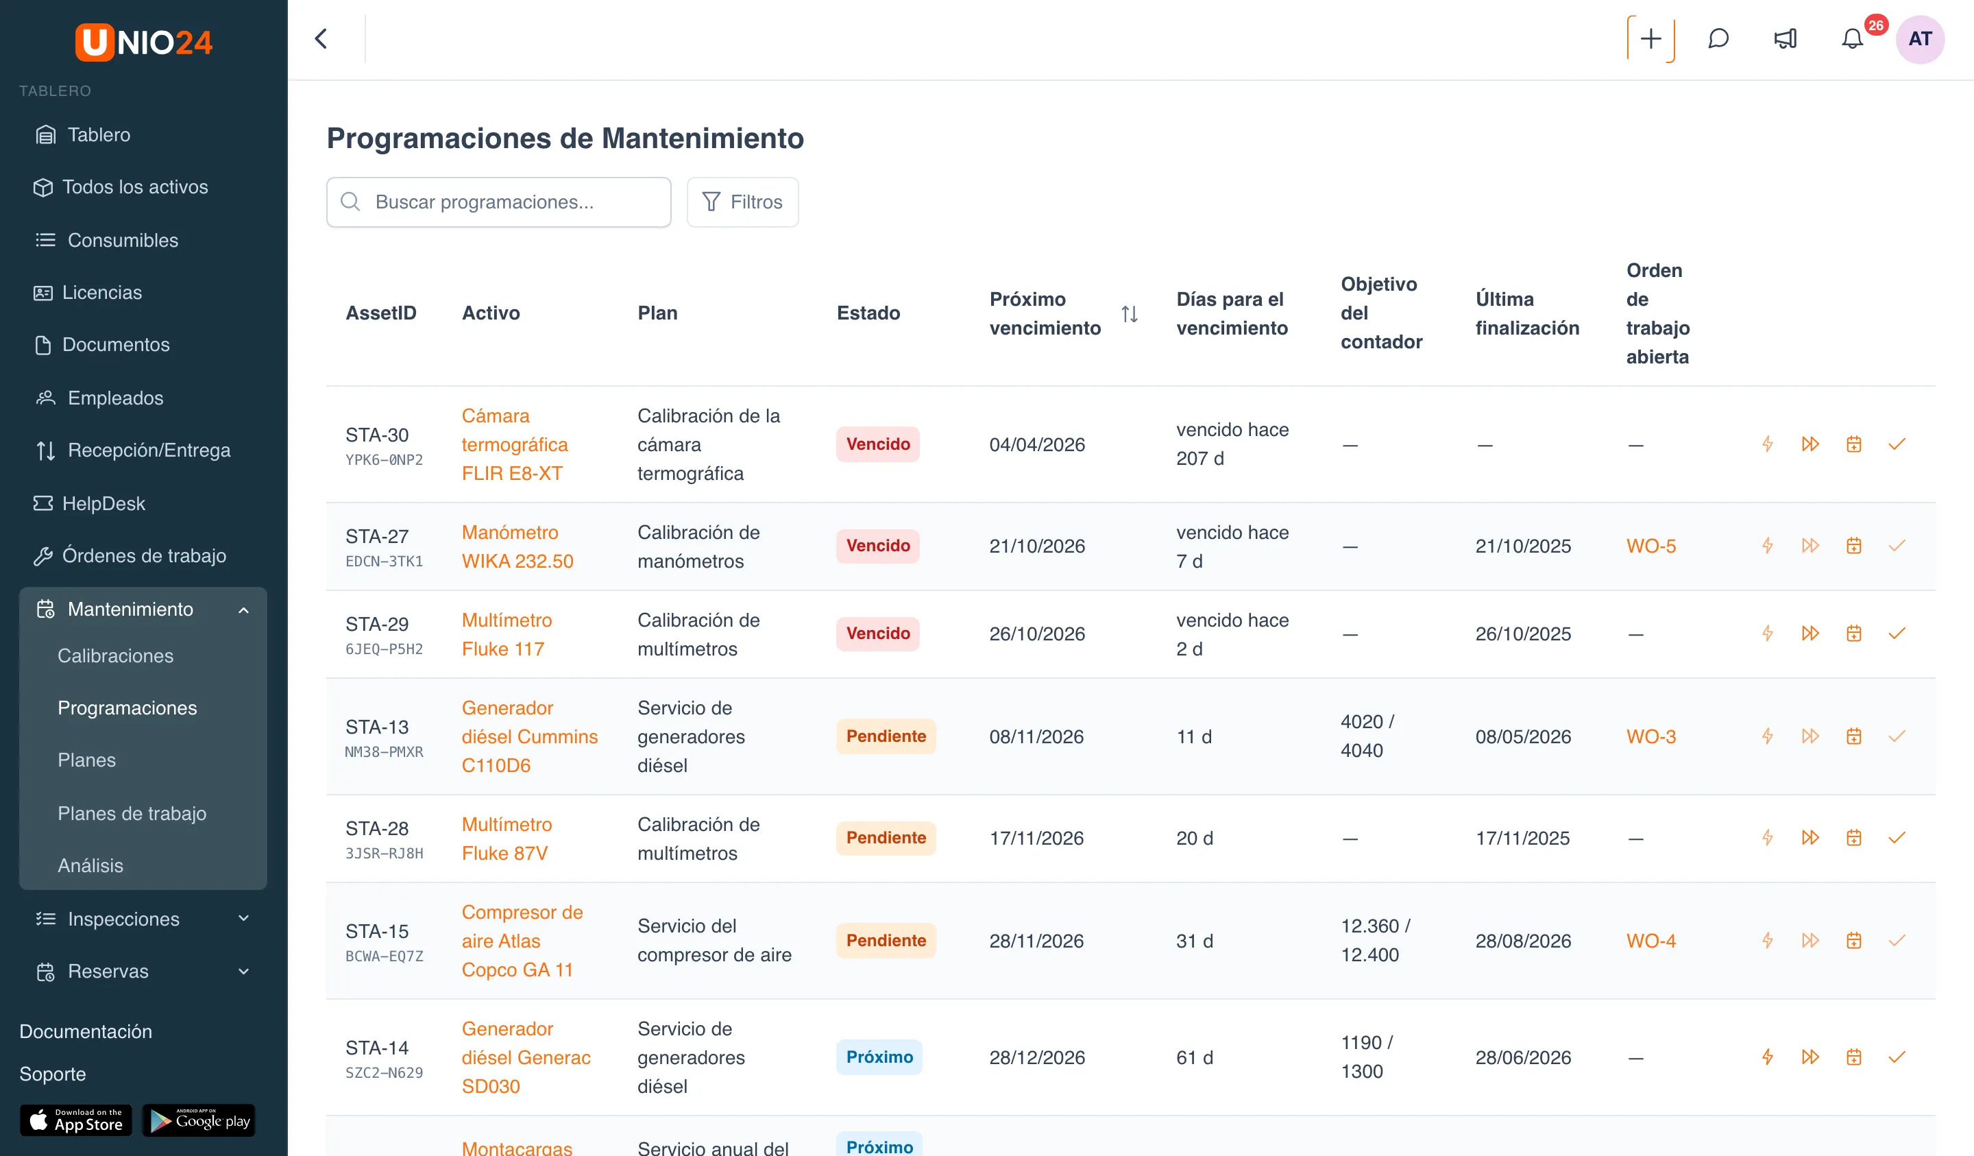Viewport: 1974px width, 1156px height.
Task: Click the calendar icon in STA-13 row
Action: 1853,736
